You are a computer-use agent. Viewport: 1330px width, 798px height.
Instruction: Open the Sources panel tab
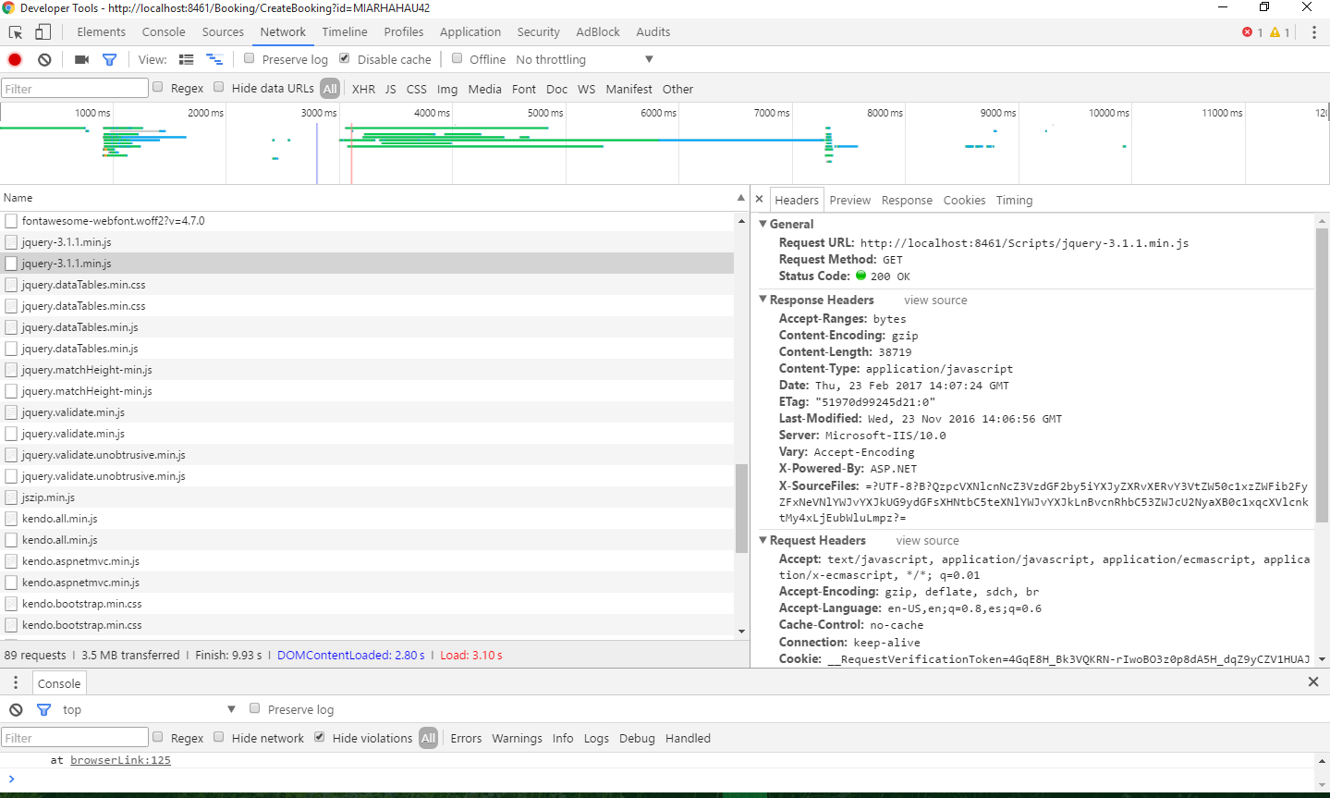pyautogui.click(x=223, y=31)
